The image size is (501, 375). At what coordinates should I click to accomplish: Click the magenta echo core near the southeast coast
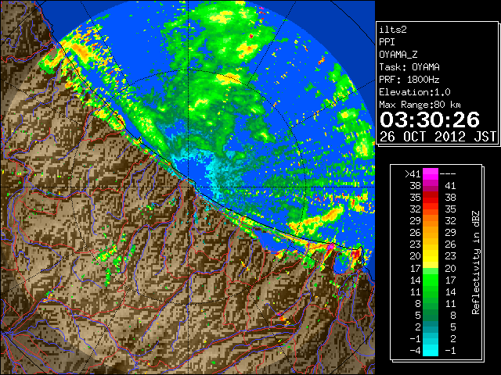330,247
